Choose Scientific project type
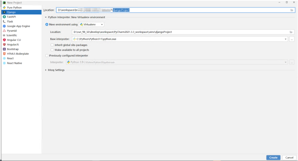The image size is (298, 161). (12, 35)
